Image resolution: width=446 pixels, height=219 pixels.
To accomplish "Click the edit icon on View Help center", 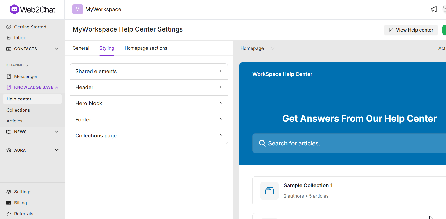I will pyautogui.click(x=391, y=30).
